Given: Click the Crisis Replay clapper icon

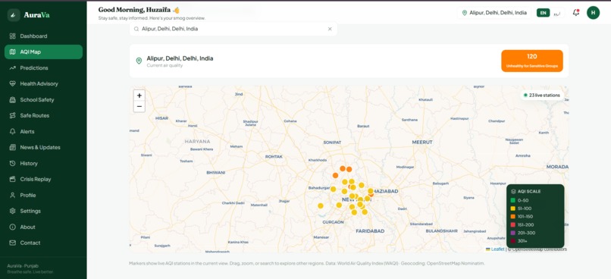Looking at the screenshot, I should [12, 179].
